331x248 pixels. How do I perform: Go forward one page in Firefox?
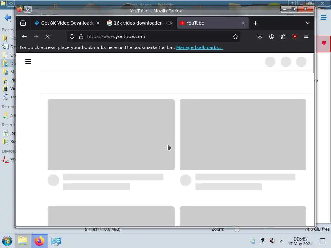36,37
